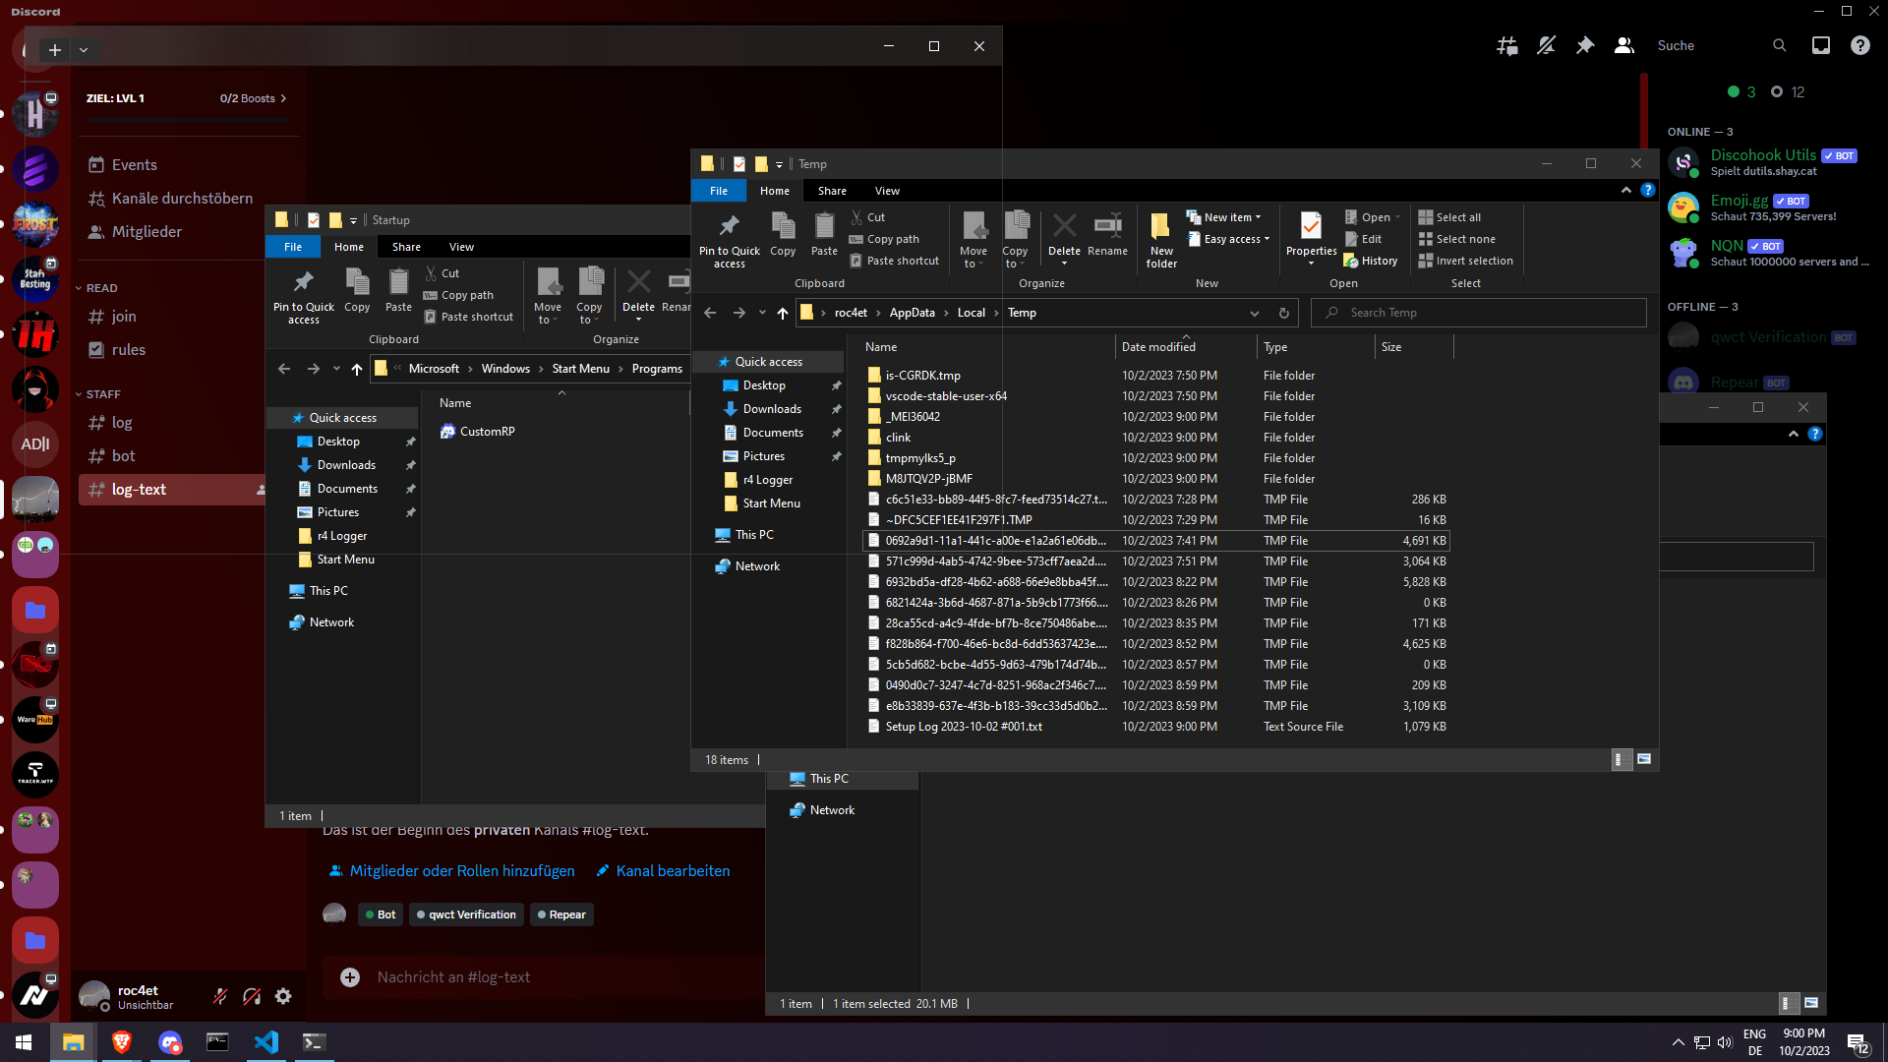Click in Search Temp field
The image size is (1888, 1062).
(x=1479, y=313)
